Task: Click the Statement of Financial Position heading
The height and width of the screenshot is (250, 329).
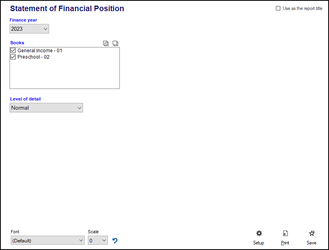Action: point(67,8)
